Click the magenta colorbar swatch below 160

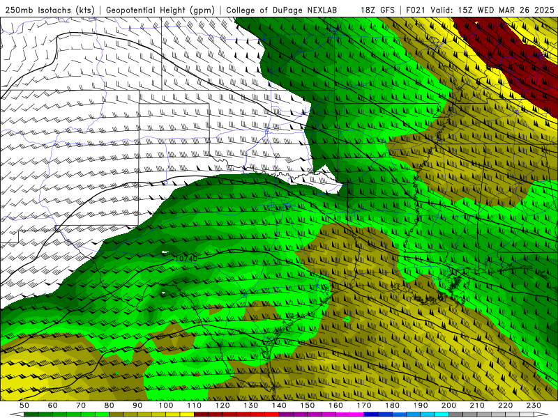point(342,415)
